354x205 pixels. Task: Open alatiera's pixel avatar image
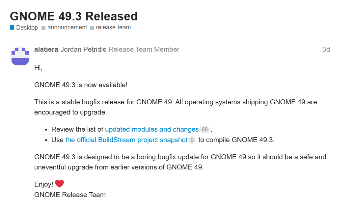[x=20, y=56]
